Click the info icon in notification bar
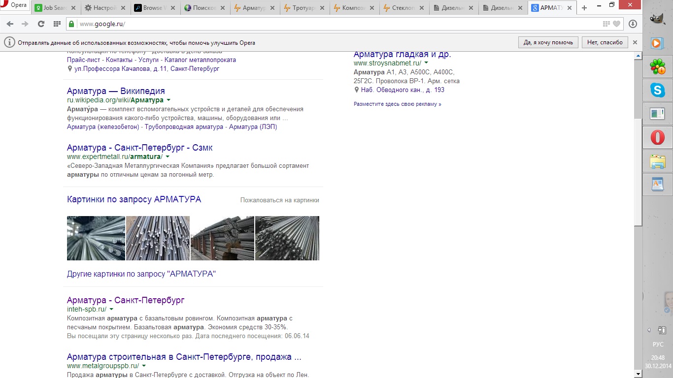673x378 pixels. [9, 42]
